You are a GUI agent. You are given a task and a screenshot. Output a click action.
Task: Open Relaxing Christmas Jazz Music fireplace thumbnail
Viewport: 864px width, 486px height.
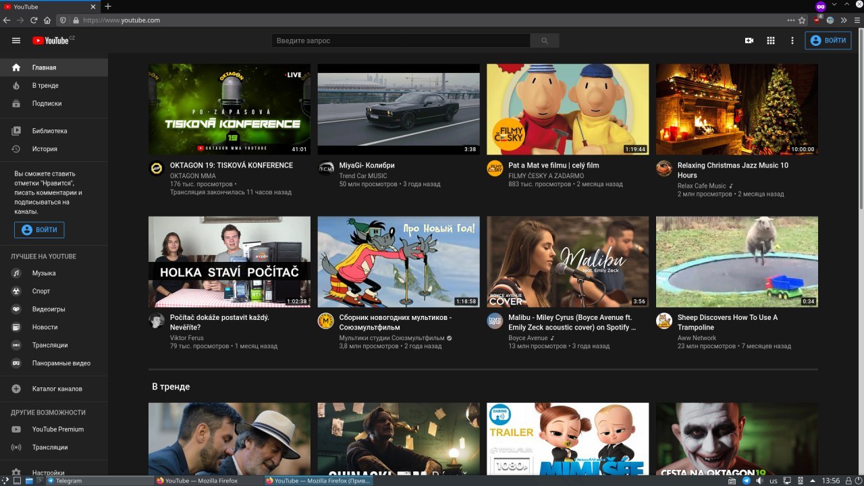click(x=737, y=109)
